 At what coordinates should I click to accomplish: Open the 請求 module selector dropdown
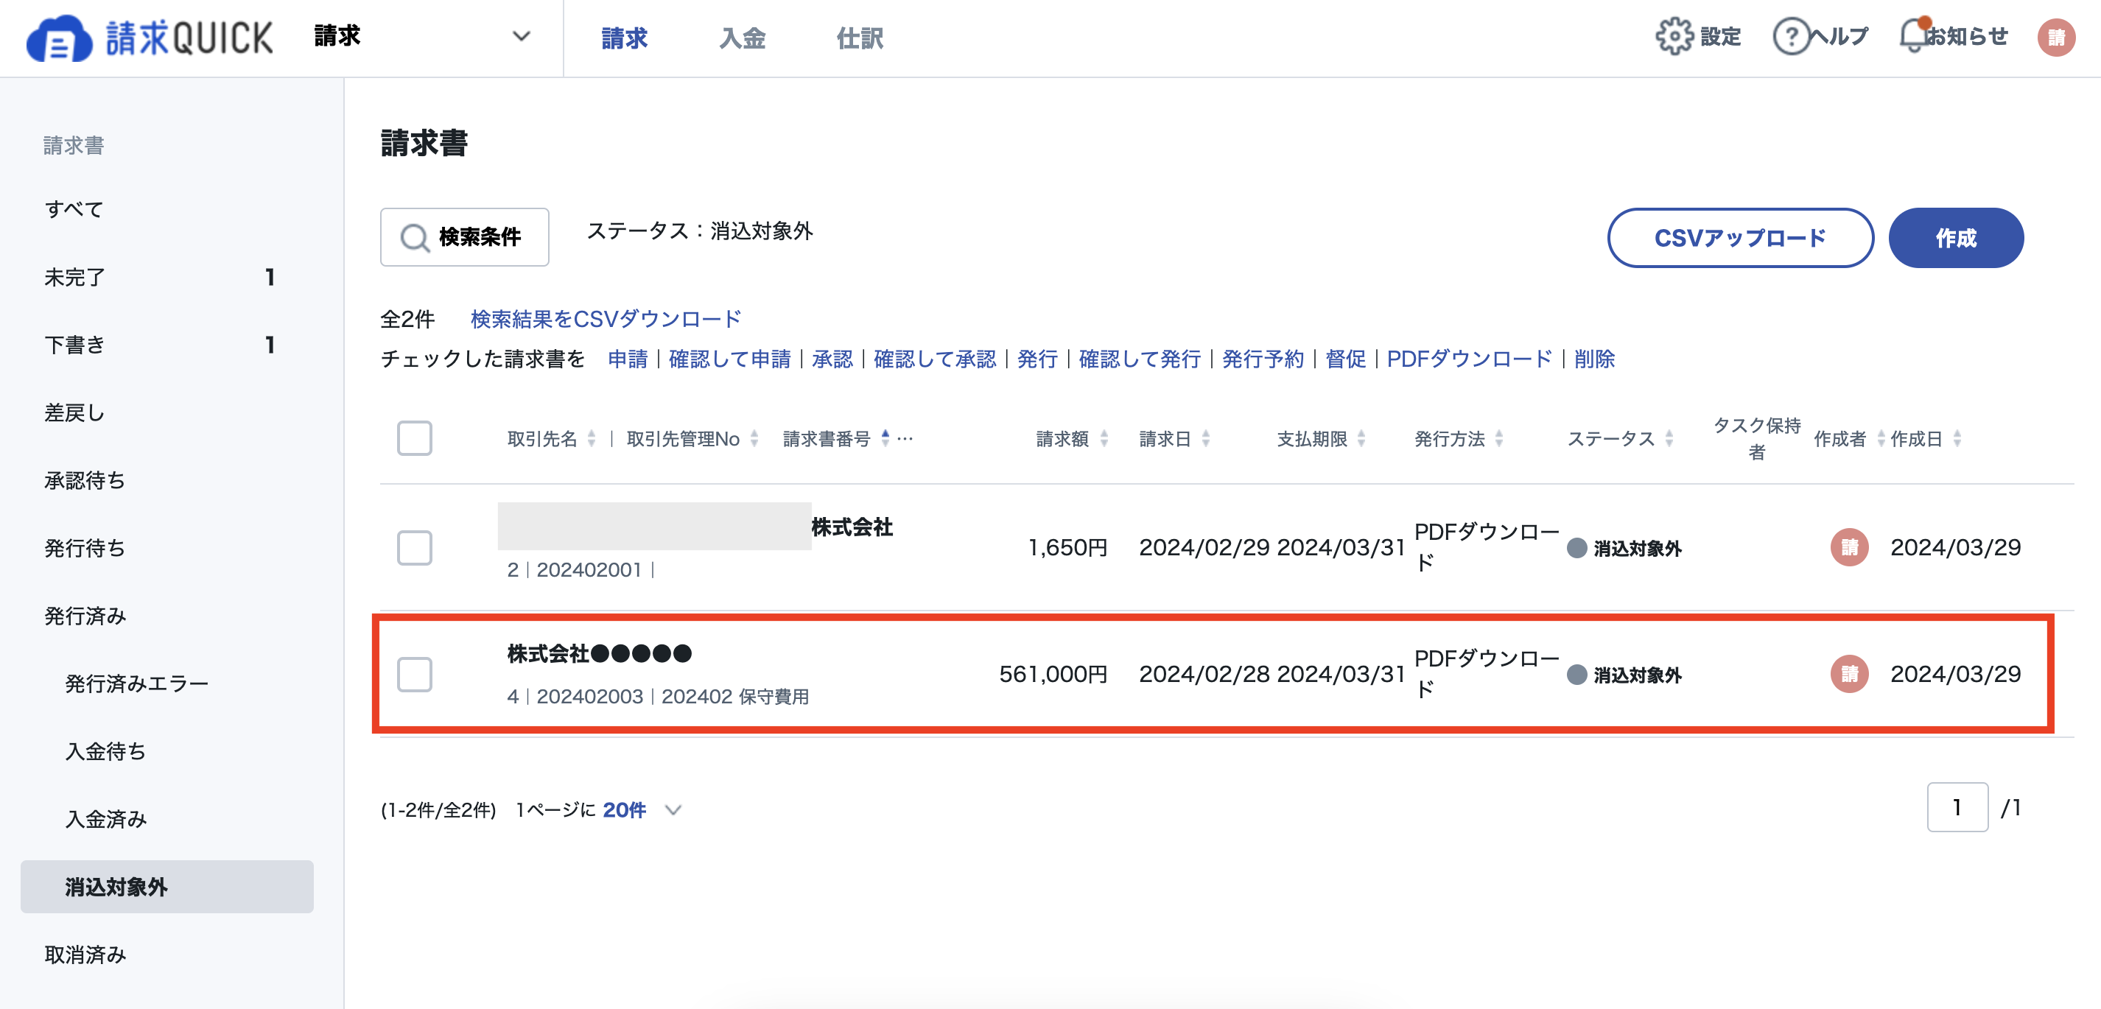522,36
